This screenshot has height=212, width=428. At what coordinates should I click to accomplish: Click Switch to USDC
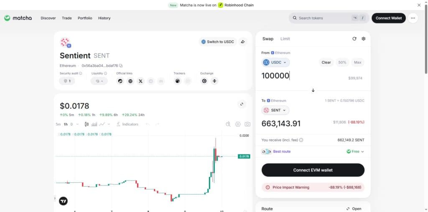point(217,42)
